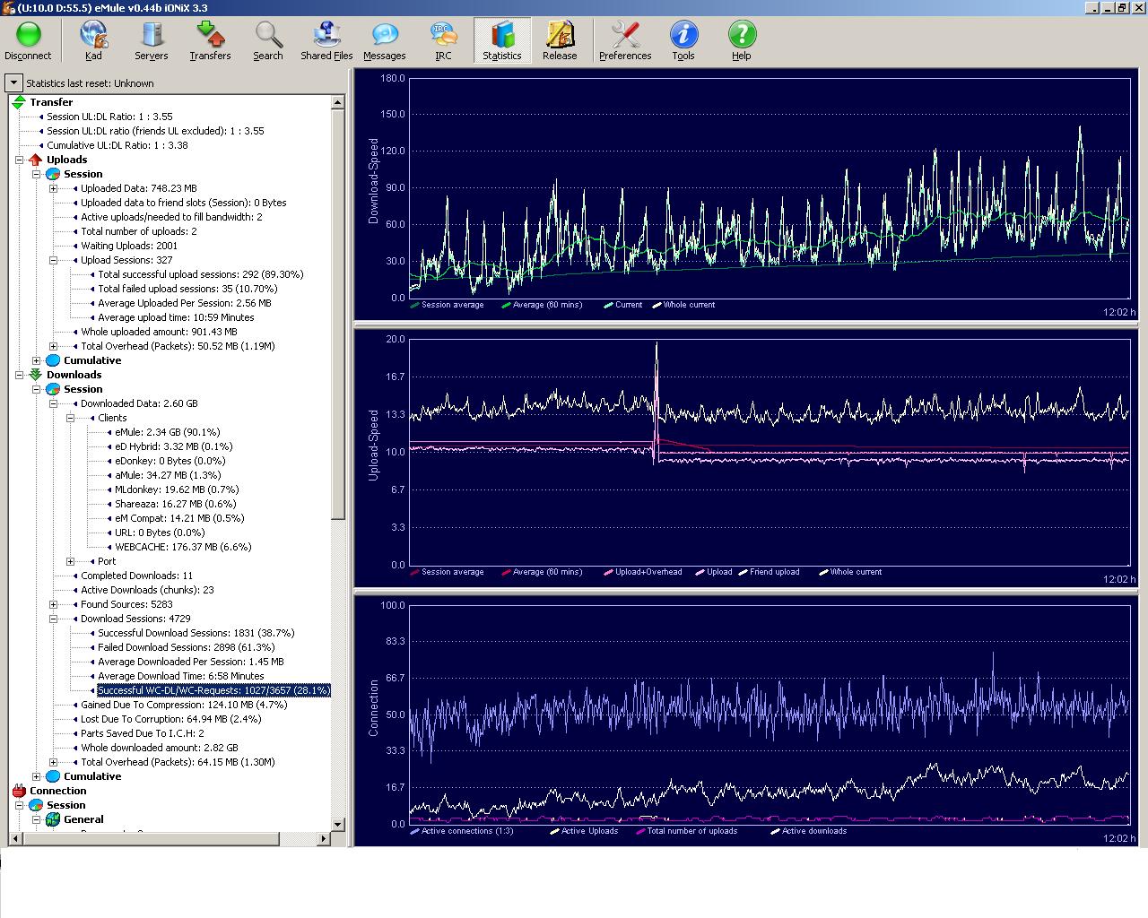Select Lost Due To Corruption row
The height and width of the screenshot is (918, 1148).
point(171,719)
